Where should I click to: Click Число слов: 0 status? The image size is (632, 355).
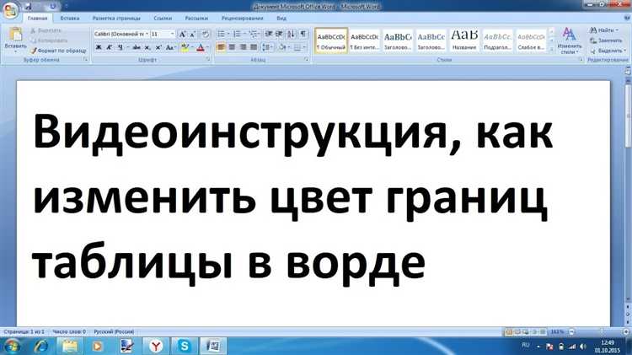coord(69,331)
